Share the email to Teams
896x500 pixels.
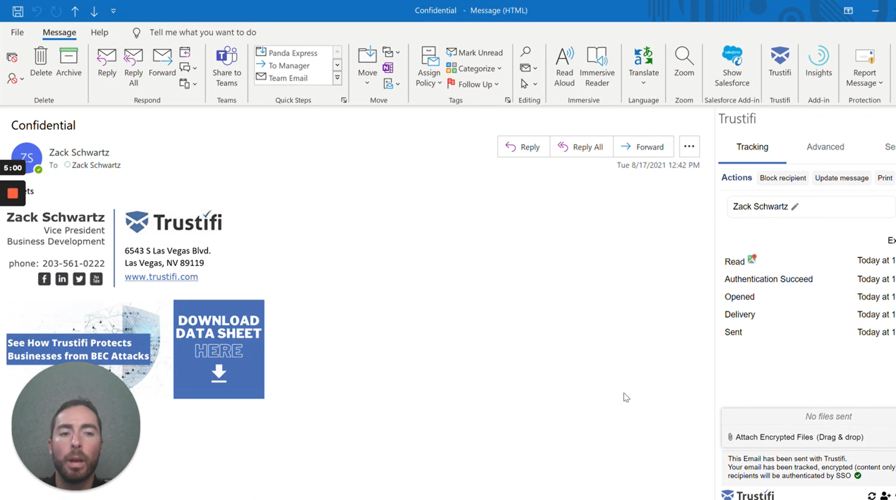point(226,66)
